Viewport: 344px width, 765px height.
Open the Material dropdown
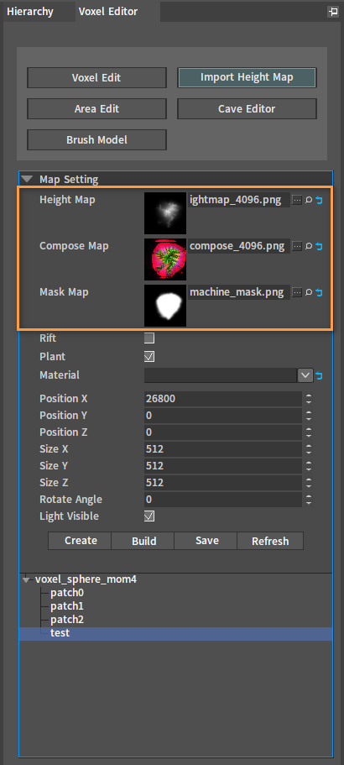click(x=305, y=375)
